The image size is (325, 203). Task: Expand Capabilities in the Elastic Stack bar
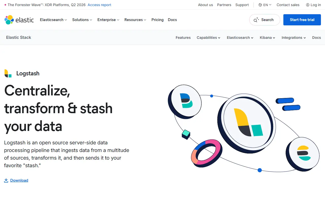point(208,38)
